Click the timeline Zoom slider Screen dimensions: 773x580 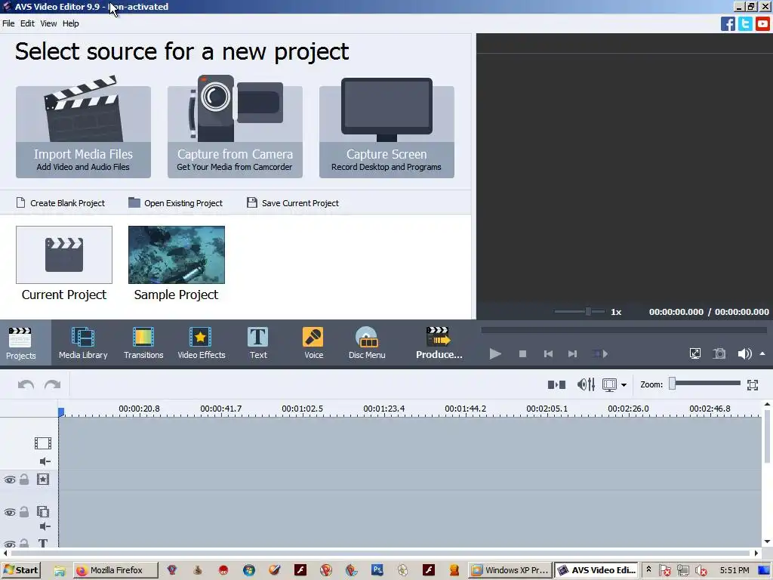pos(704,384)
